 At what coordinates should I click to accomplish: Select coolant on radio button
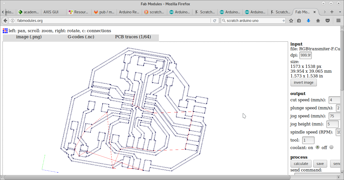318,147
